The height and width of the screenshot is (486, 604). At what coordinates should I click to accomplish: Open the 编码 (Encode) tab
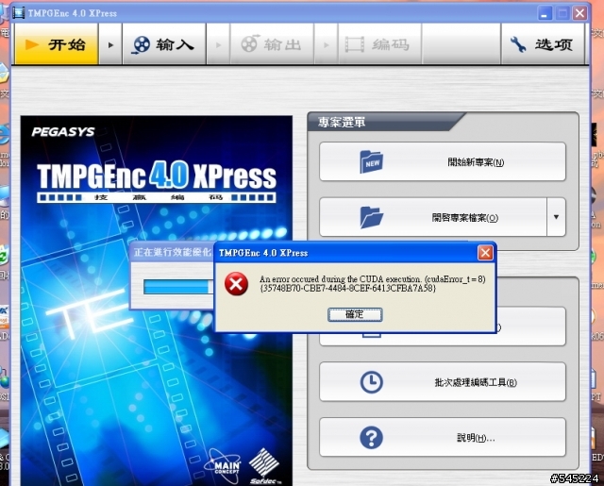click(379, 44)
